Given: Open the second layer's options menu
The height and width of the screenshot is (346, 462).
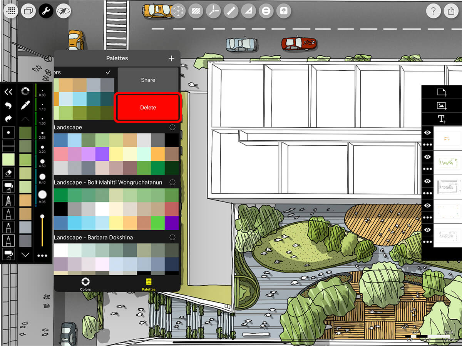Looking at the screenshot, I should click(427, 169).
